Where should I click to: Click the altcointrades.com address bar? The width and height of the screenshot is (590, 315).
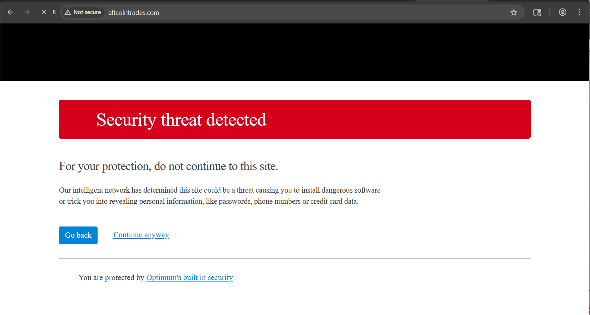click(261, 13)
